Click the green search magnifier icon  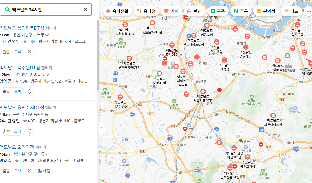coord(7,9)
